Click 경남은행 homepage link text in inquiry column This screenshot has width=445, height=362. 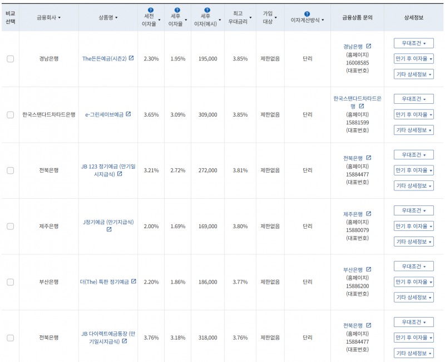(x=353, y=47)
